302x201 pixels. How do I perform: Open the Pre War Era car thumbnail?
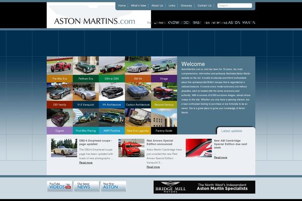60,66
